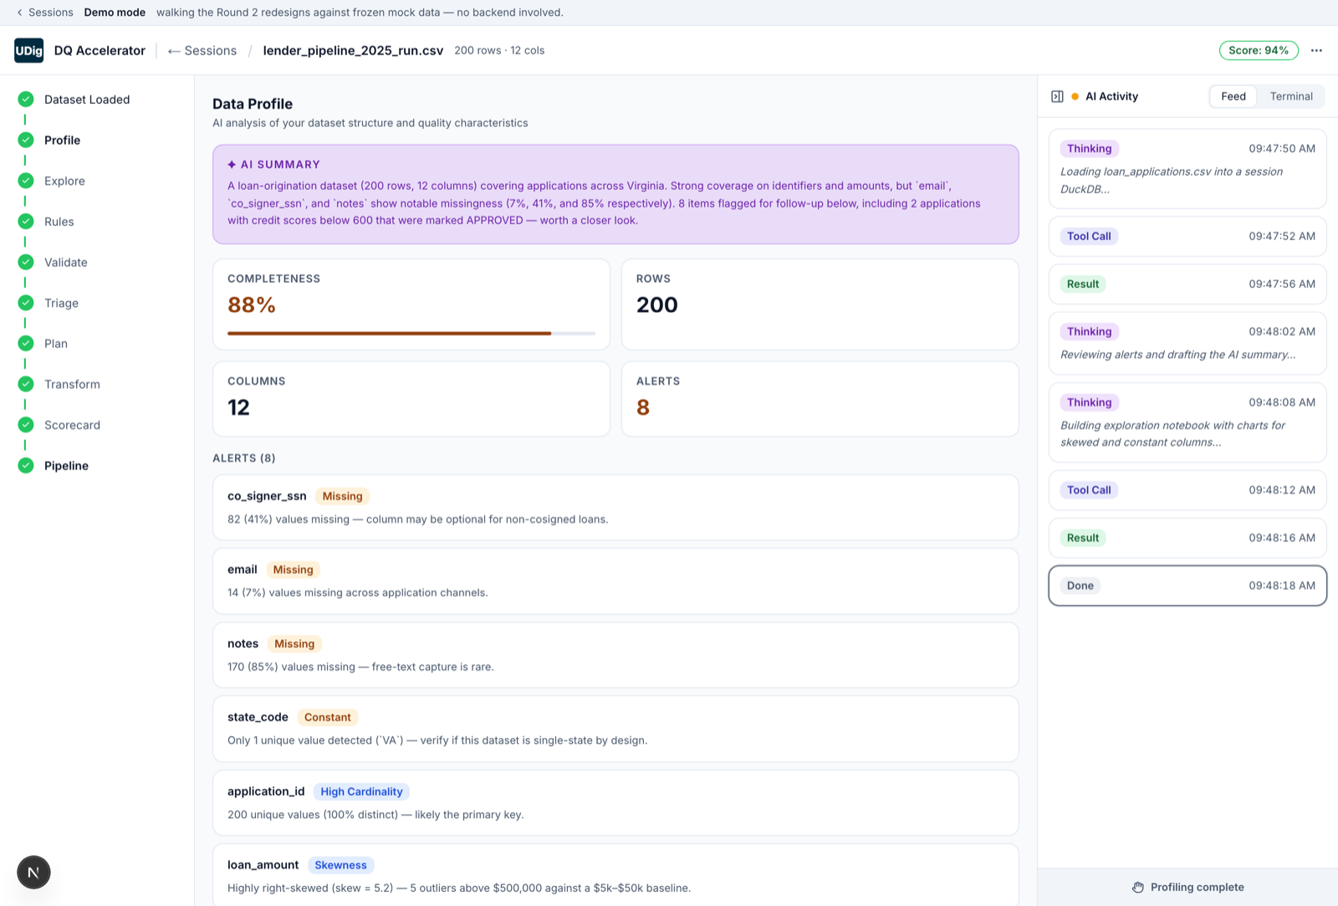The image size is (1338, 906).
Task: Expand the Result entry at 09:47:56 AM
Action: click(1187, 284)
